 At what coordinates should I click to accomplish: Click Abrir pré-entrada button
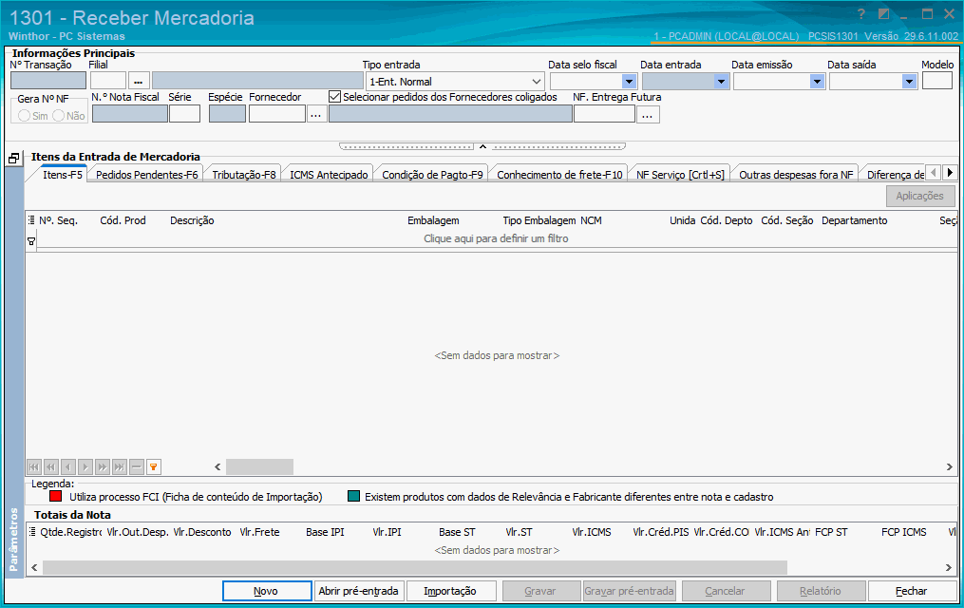point(358,591)
